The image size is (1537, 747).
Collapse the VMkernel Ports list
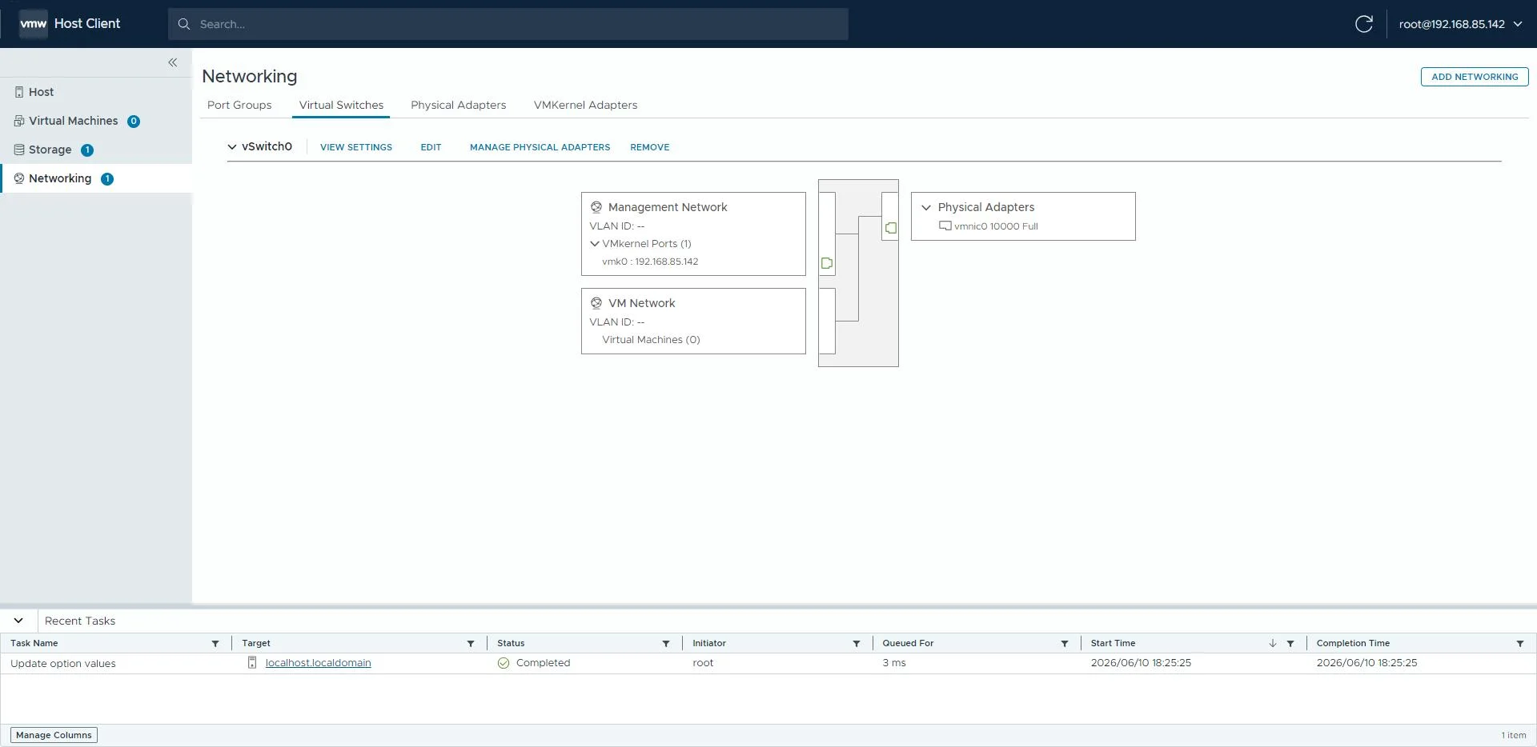pos(595,244)
